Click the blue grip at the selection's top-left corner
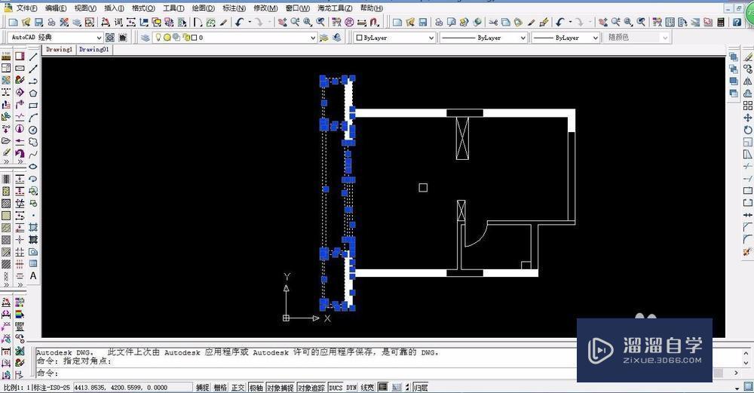Screen dimensions: 754x393 click(x=323, y=78)
